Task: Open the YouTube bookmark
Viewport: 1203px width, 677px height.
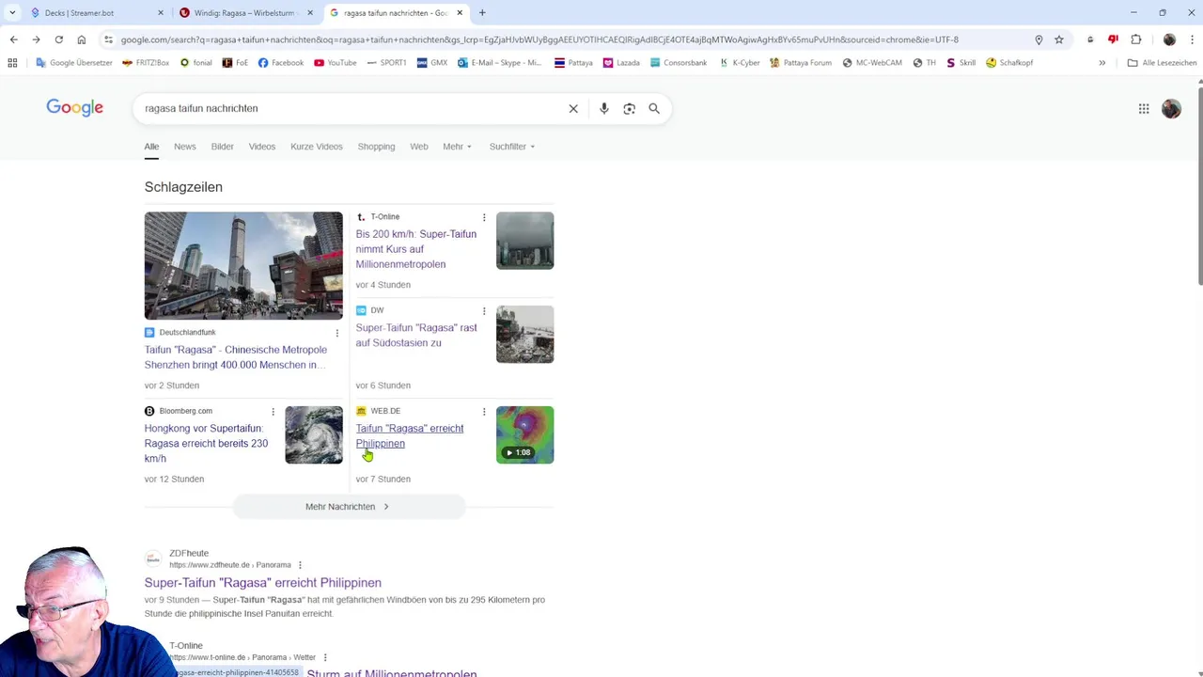Action: (x=336, y=63)
